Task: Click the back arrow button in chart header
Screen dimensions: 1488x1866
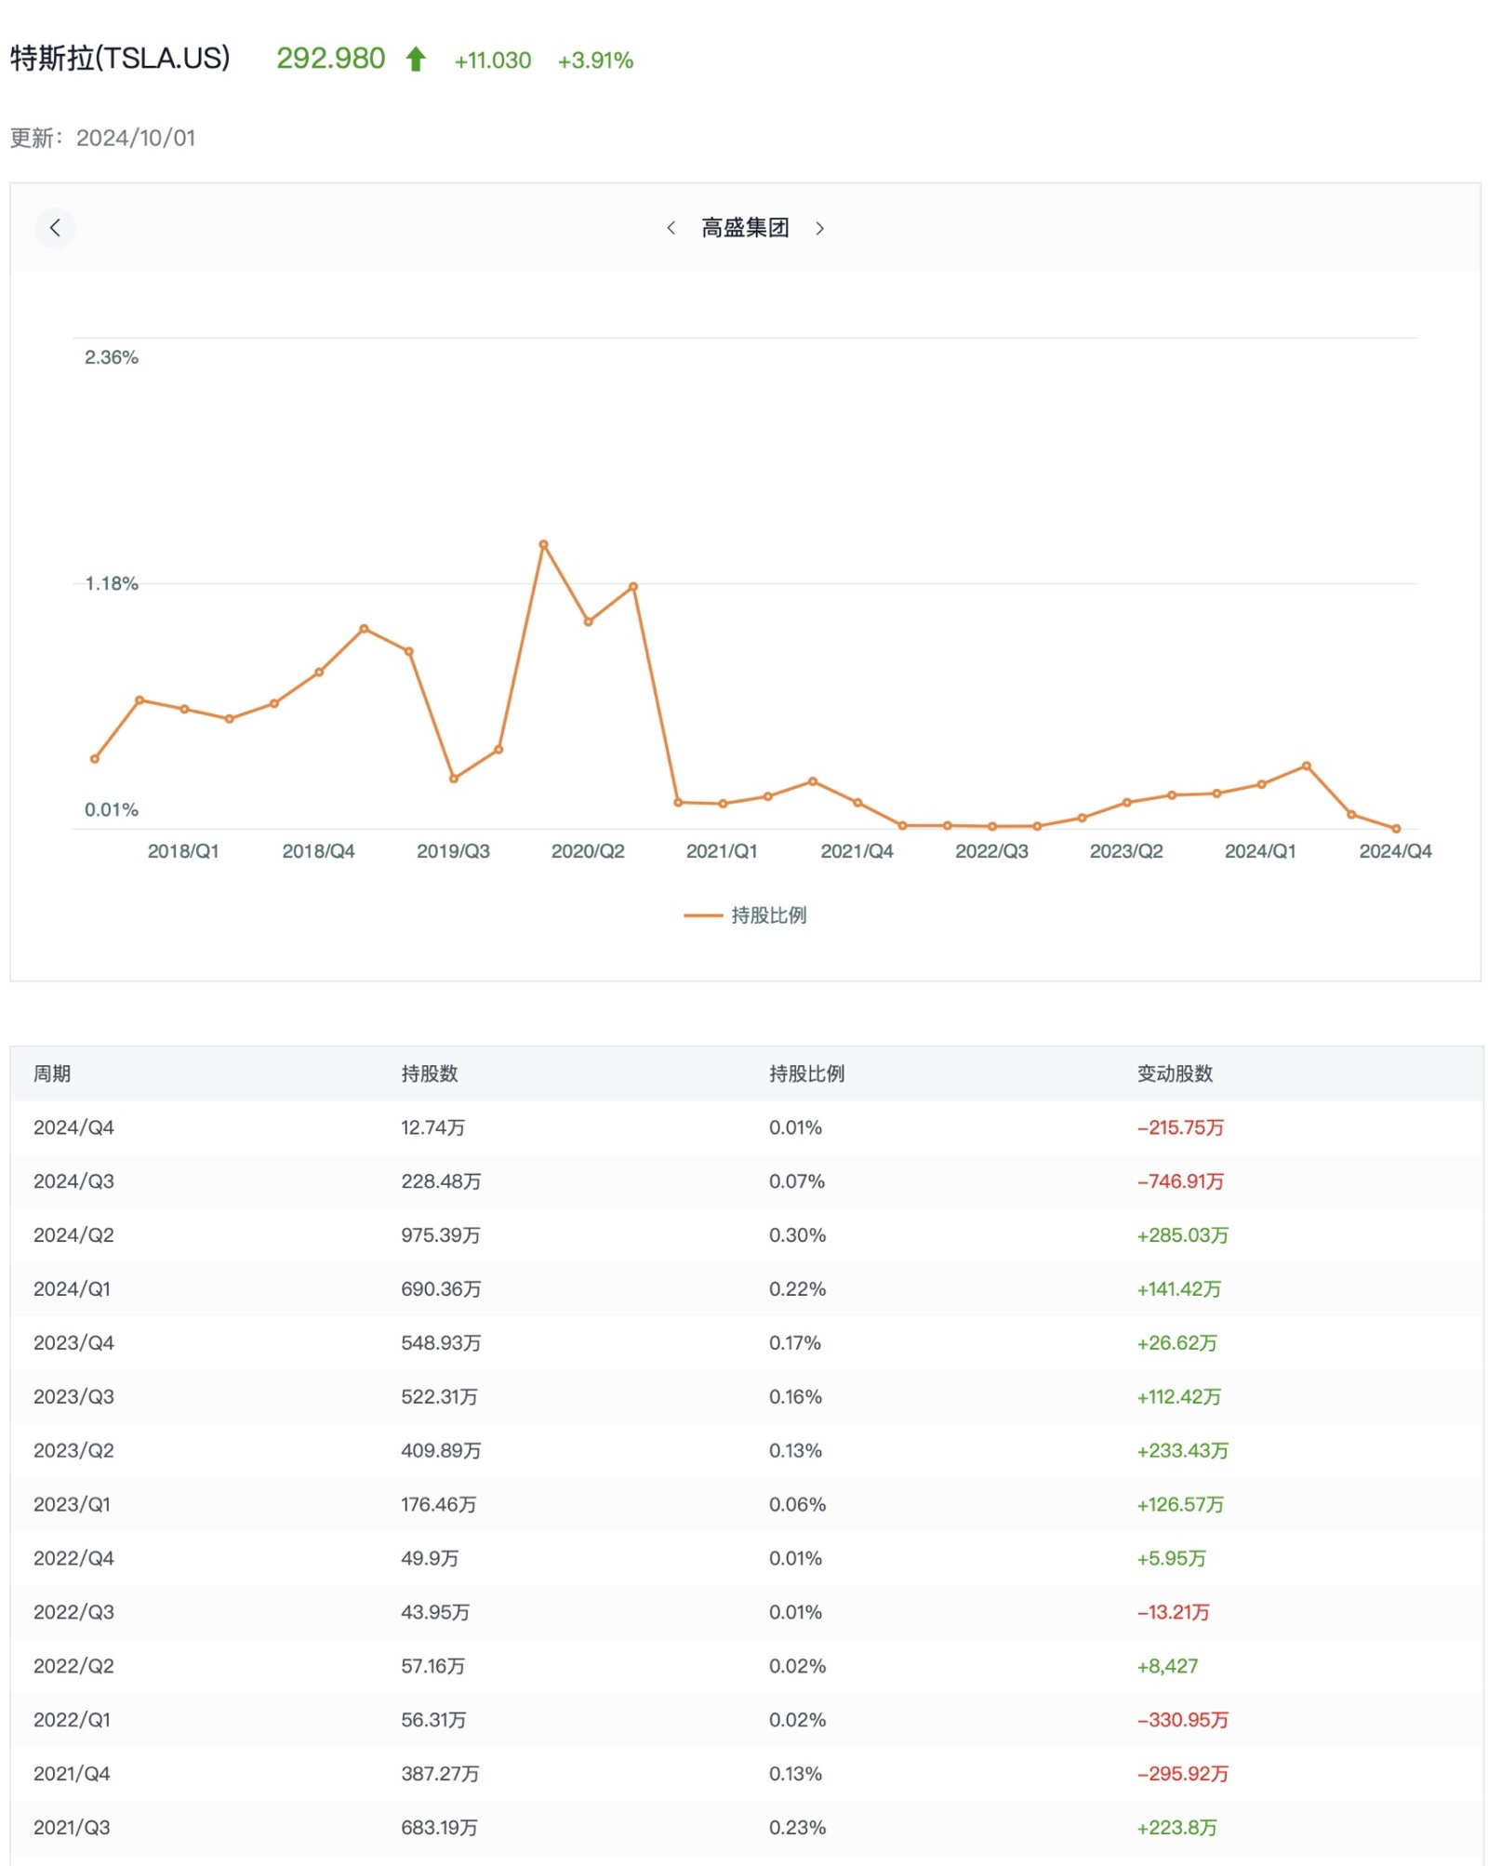Action: [55, 228]
